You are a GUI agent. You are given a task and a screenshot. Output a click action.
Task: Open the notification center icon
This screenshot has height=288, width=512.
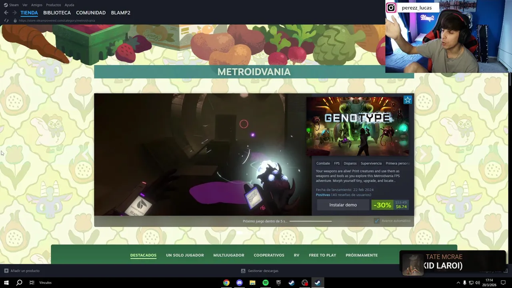click(x=503, y=283)
